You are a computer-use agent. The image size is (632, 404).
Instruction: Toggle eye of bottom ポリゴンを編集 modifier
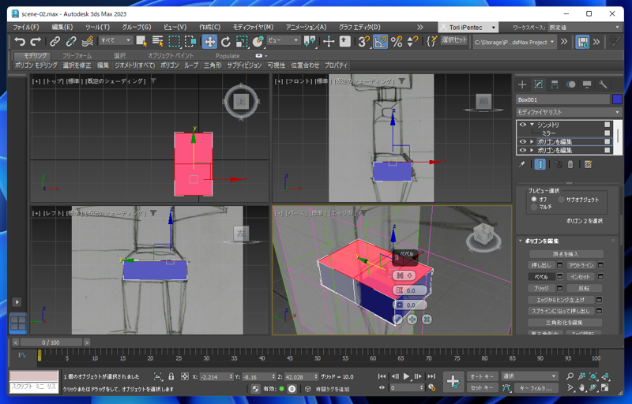pyautogui.click(x=523, y=150)
